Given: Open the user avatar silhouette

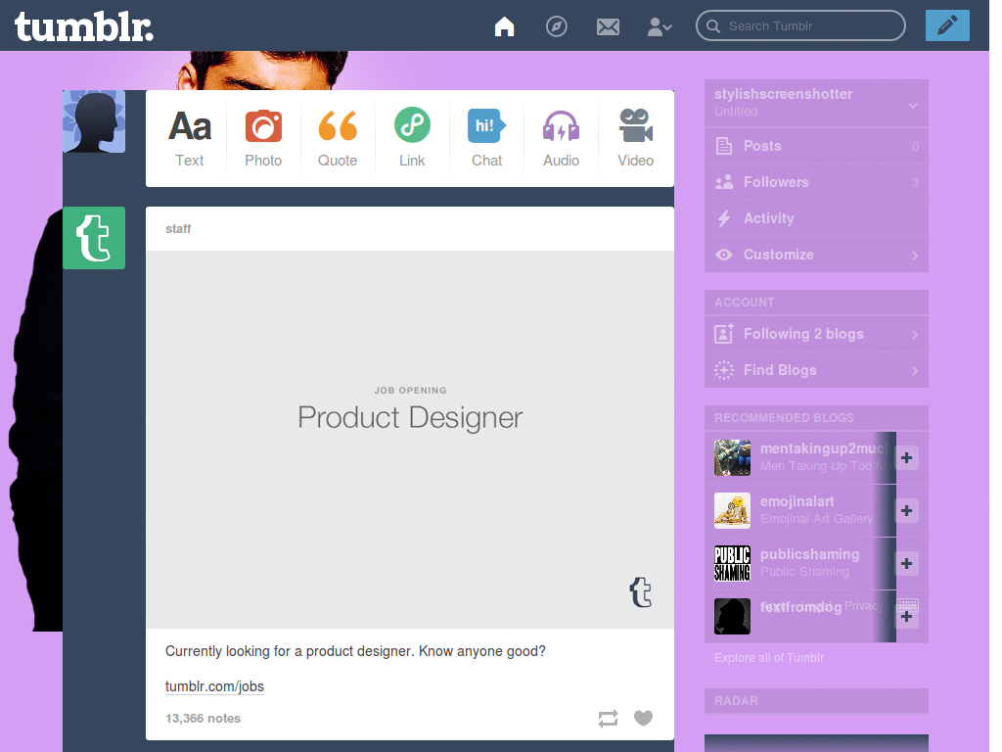Looking at the screenshot, I should coord(94,121).
